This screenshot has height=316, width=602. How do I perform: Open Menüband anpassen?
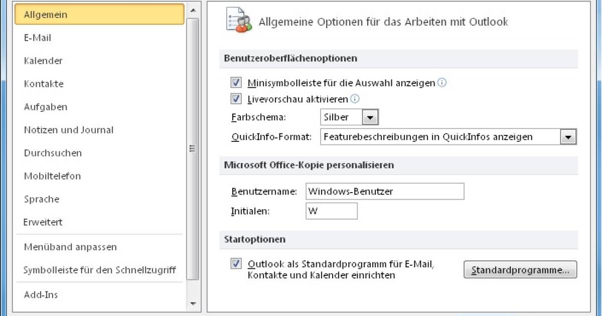pyautogui.click(x=70, y=247)
